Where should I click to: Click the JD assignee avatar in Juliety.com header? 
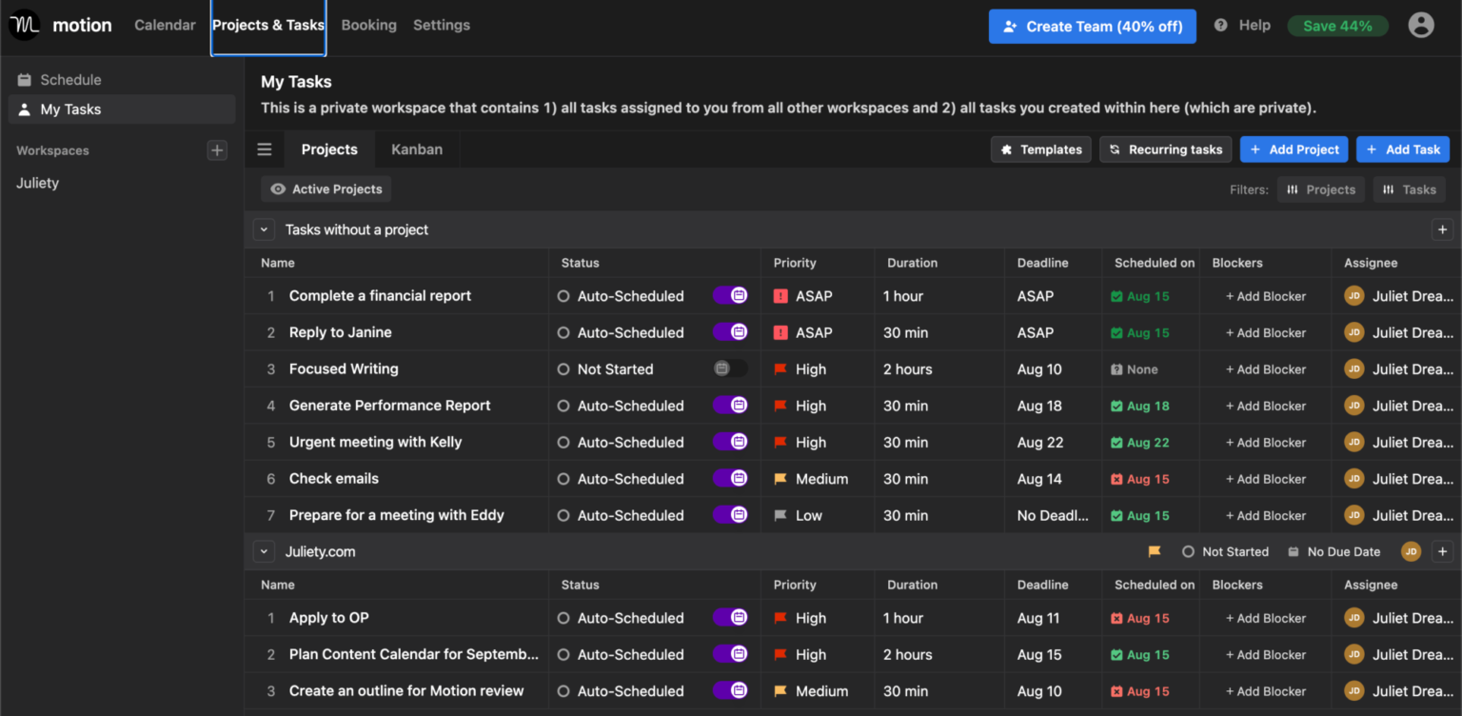(x=1411, y=551)
